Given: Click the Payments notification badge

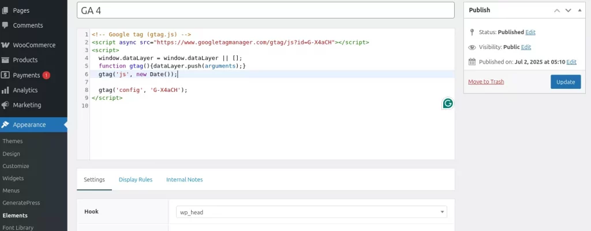Looking at the screenshot, I should pyautogui.click(x=46, y=75).
